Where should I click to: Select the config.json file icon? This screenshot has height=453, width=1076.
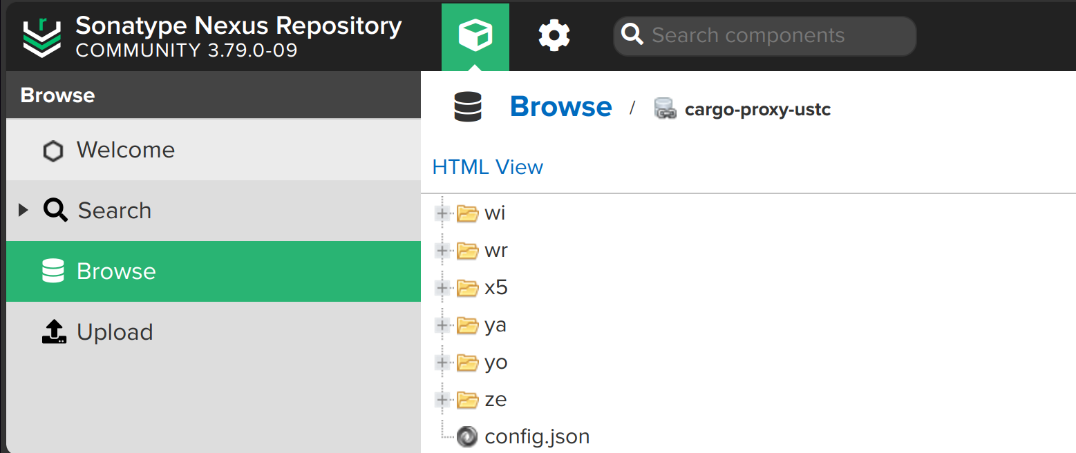click(x=468, y=436)
